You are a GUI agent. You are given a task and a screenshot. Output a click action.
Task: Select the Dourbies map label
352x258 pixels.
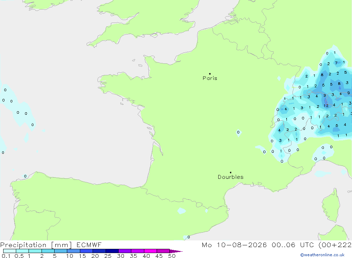(x=231, y=177)
